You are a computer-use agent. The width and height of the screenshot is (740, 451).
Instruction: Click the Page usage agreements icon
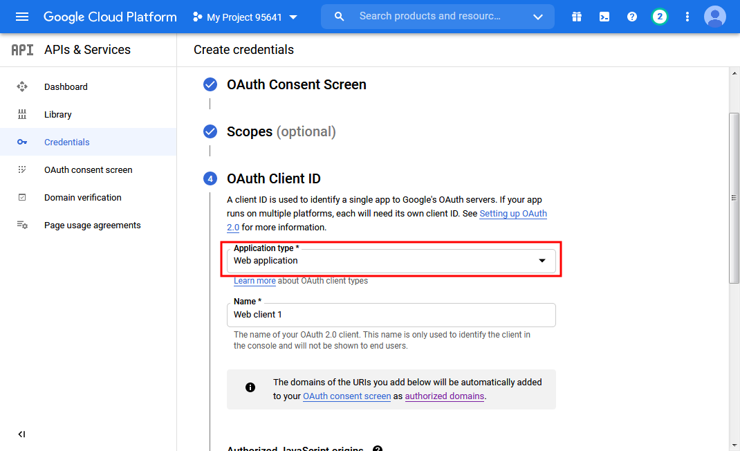pyautogui.click(x=22, y=225)
